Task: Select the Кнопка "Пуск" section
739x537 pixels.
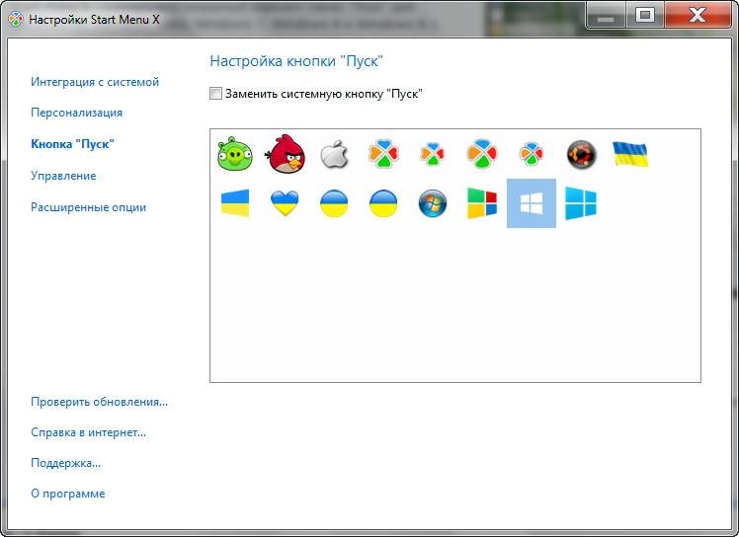Action: [x=72, y=144]
